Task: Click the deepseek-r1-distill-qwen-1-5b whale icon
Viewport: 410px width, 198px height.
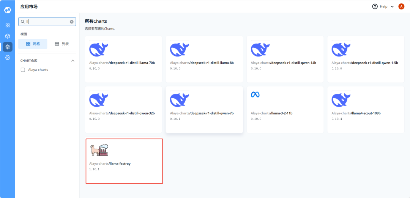Action: [x=341, y=50]
